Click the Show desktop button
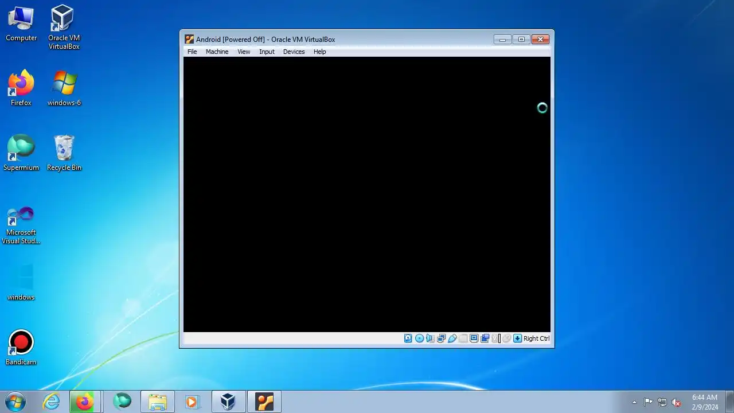 tap(729, 402)
